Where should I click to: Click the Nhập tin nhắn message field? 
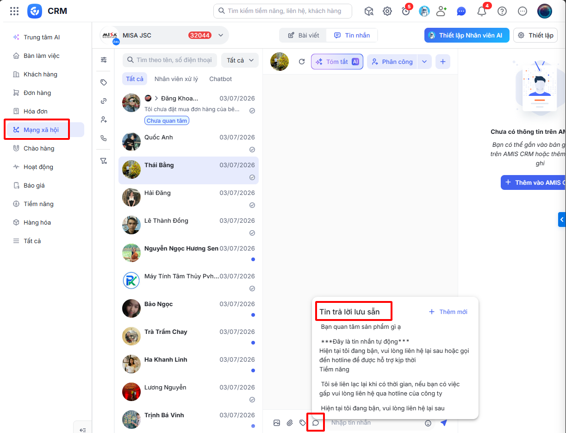[x=374, y=423]
